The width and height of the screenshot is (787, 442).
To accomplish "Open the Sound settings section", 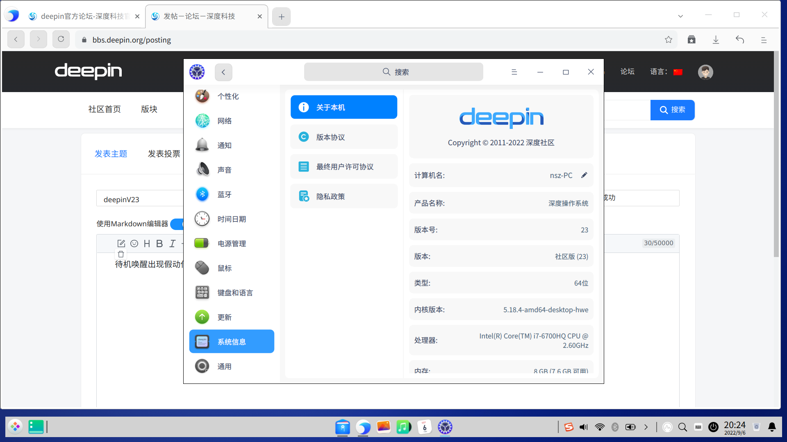I will 224,170.
